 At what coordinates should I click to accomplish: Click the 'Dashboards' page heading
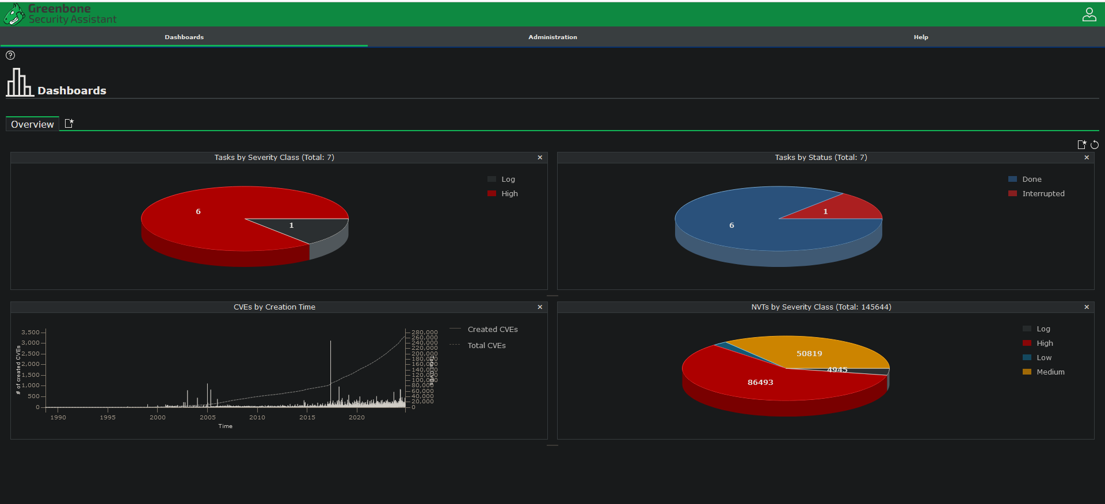coord(72,91)
